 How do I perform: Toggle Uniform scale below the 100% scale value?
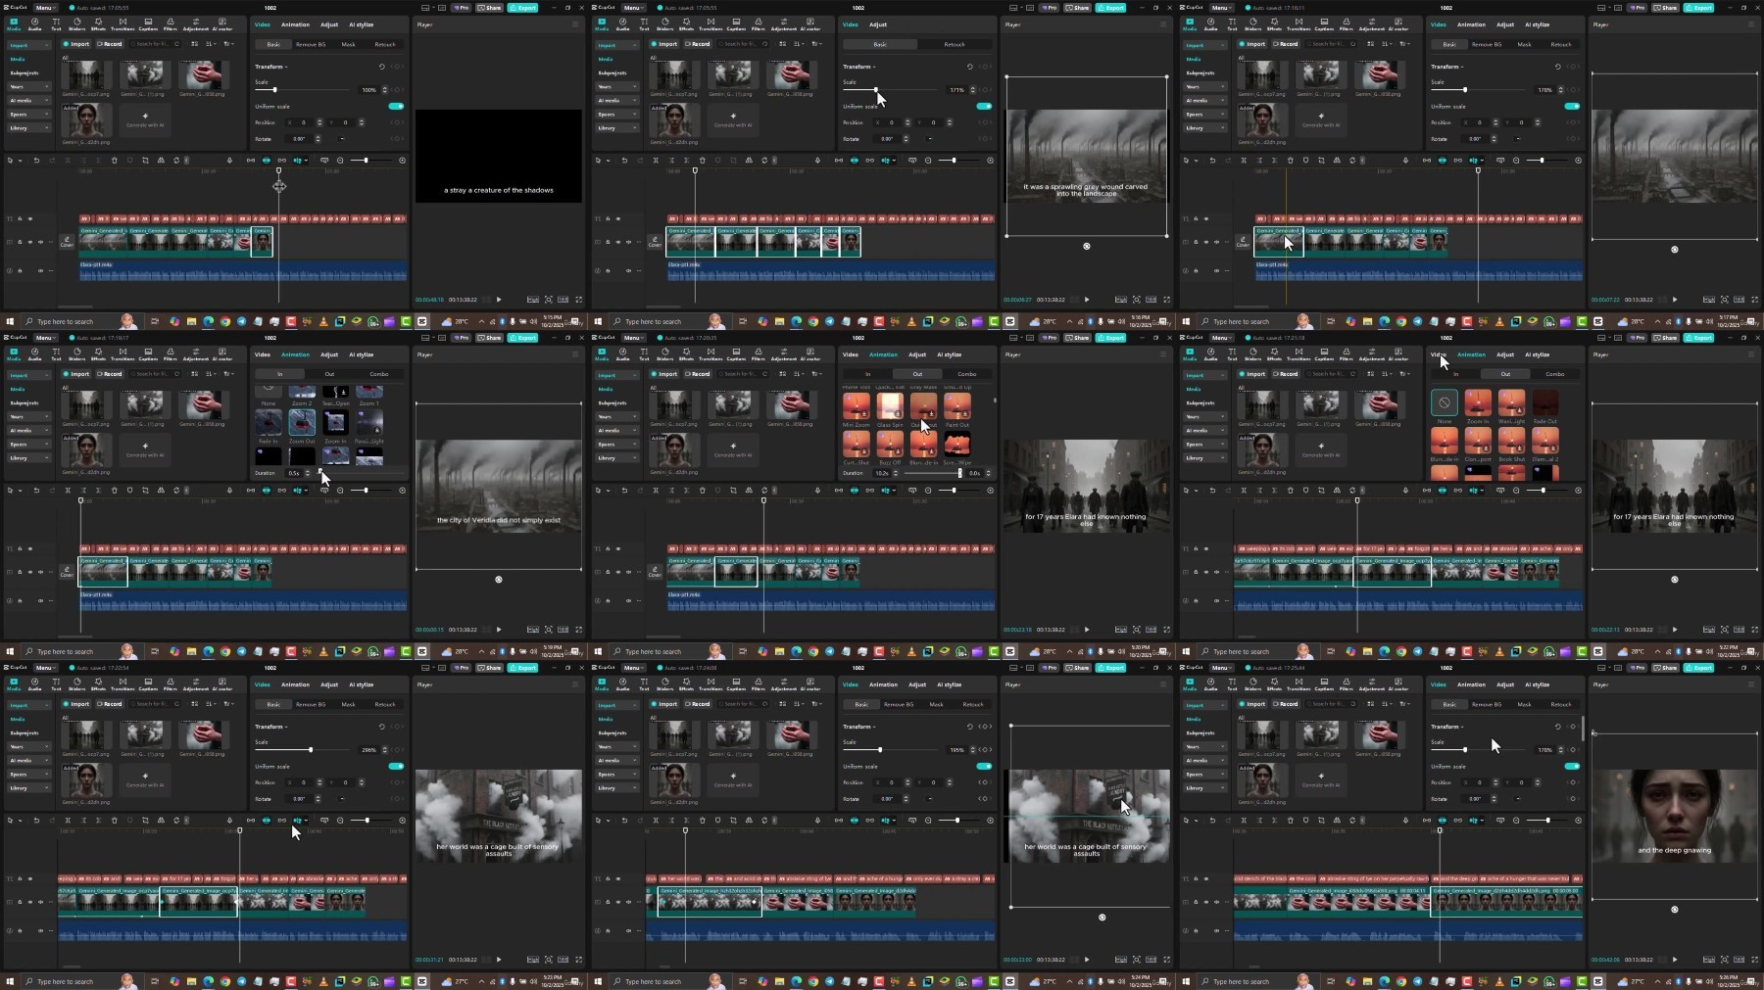[396, 106]
